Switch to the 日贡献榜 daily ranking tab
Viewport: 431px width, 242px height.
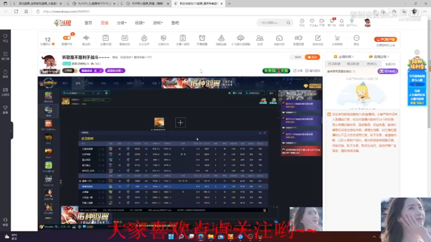[x=334, y=63]
